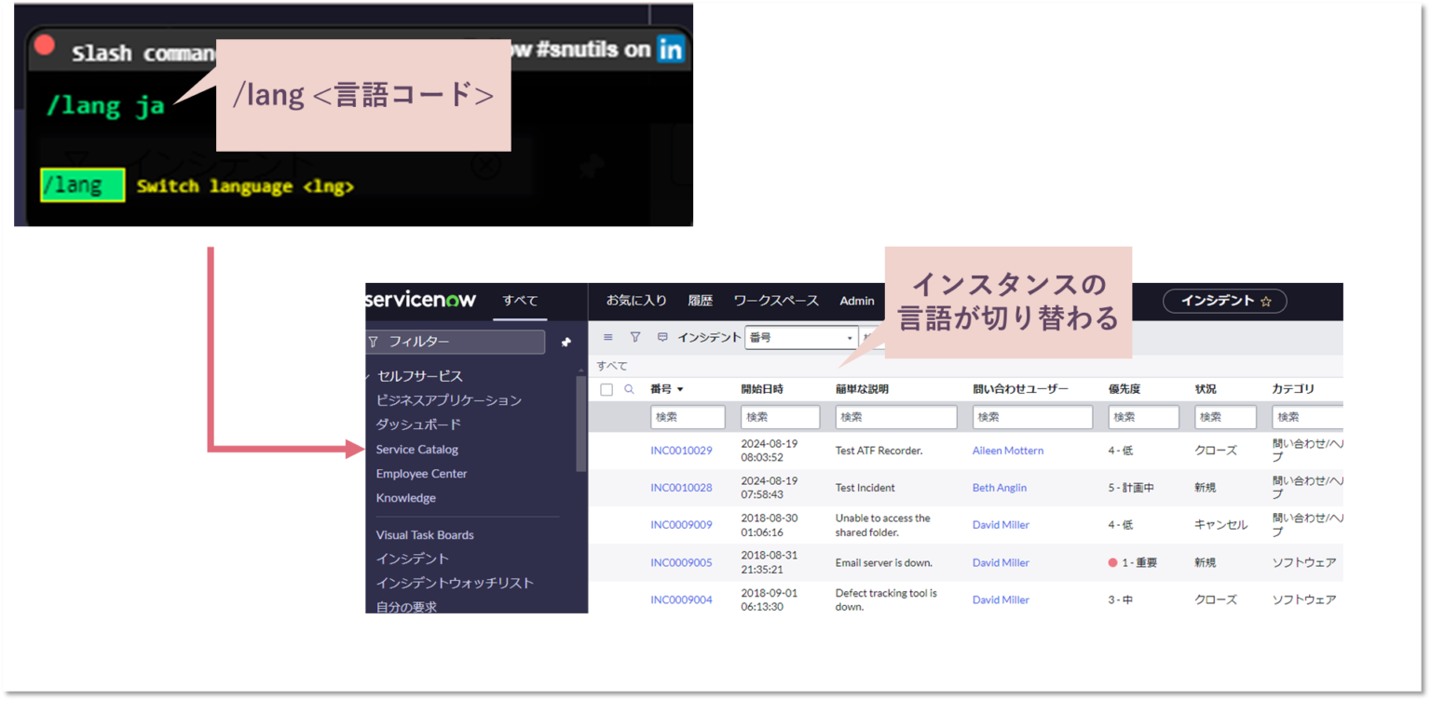Open the list filter funnel icon
The width and height of the screenshot is (1431, 701).
tap(634, 337)
